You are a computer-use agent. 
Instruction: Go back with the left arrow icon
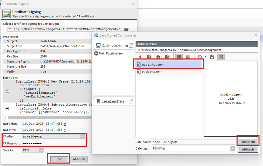pos(140,57)
